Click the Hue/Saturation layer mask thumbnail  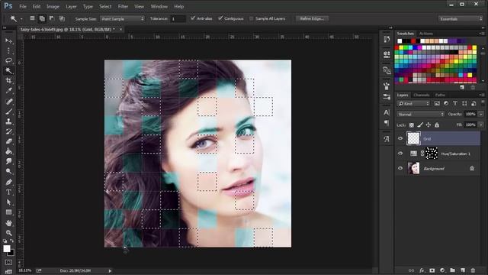432,154
